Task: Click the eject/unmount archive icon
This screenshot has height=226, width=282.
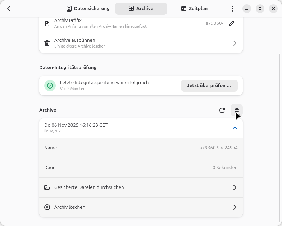Action: click(237, 110)
